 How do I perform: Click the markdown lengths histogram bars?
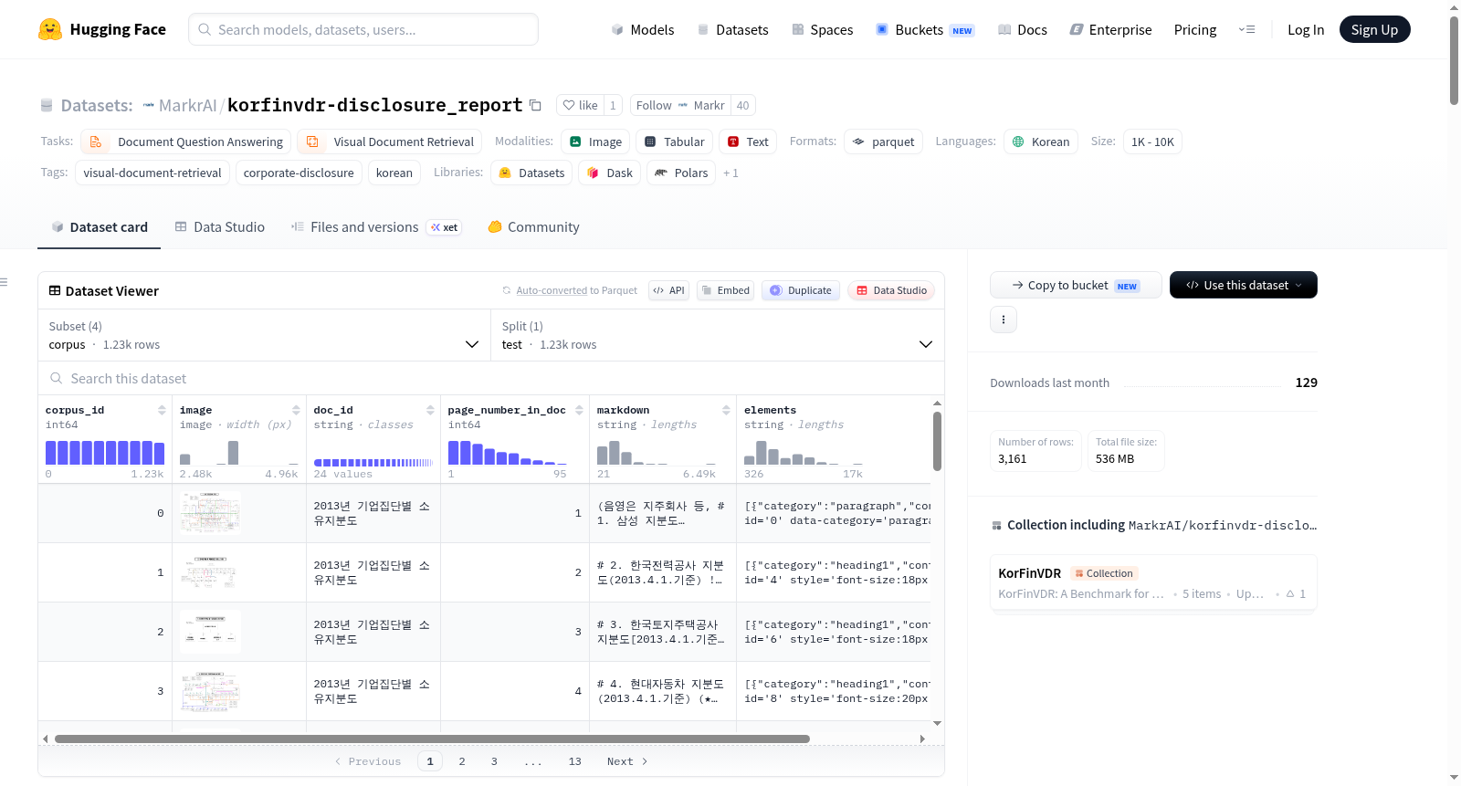(x=657, y=453)
